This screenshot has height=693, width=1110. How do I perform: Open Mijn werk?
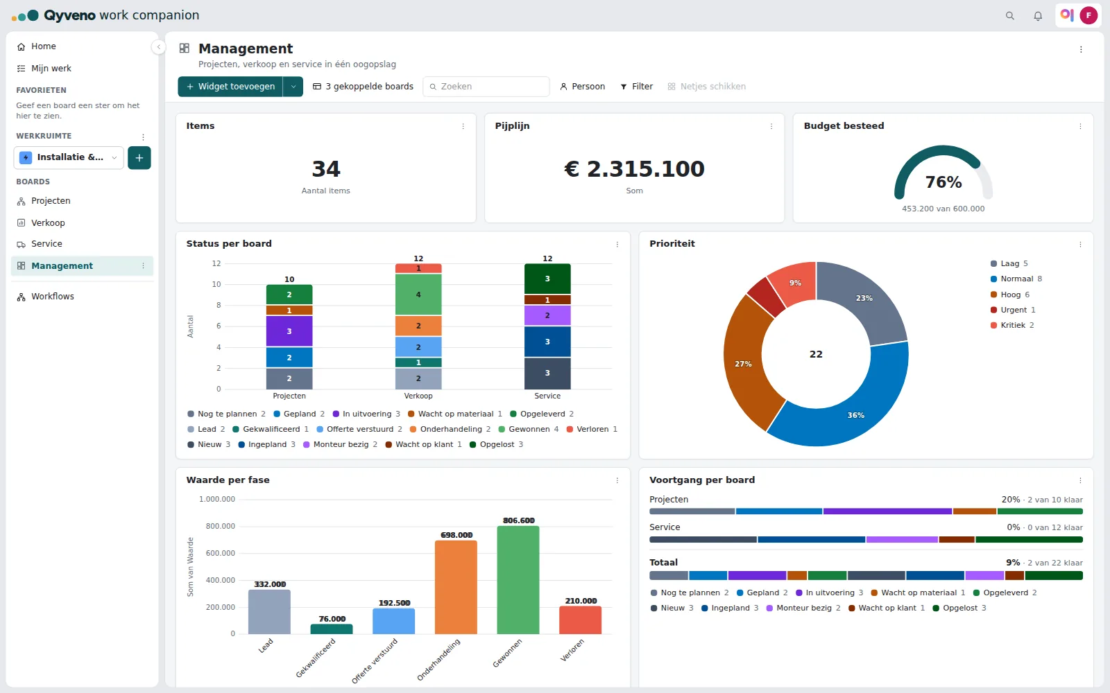tap(82, 69)
